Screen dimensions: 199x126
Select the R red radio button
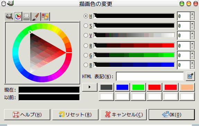[86, 45]
